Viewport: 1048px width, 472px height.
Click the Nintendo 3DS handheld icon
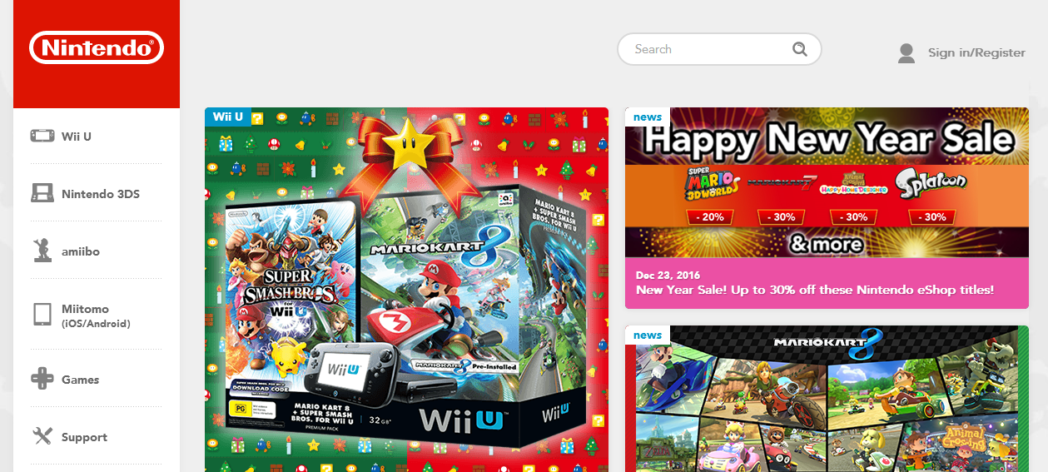point(42,194)
